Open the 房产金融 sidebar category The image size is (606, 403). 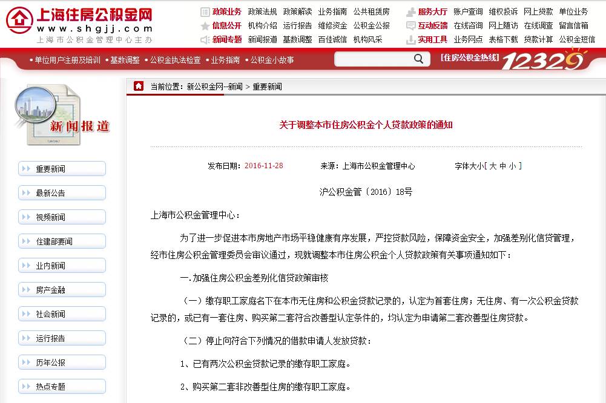(x=62, y=289)
